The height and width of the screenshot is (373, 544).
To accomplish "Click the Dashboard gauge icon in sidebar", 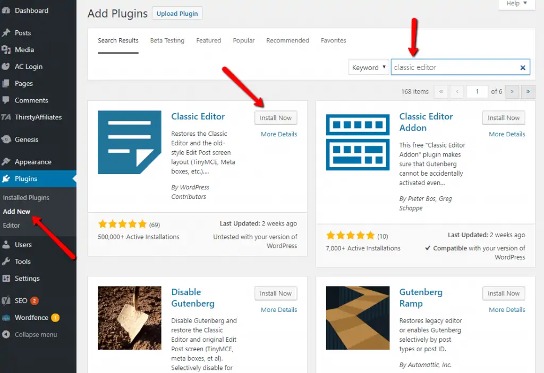I will click(5, 11).
